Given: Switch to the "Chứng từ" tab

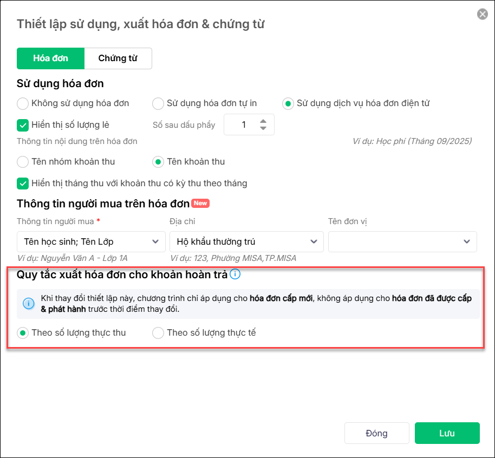Looking at the screenshot, I should [x=118, y=58].
